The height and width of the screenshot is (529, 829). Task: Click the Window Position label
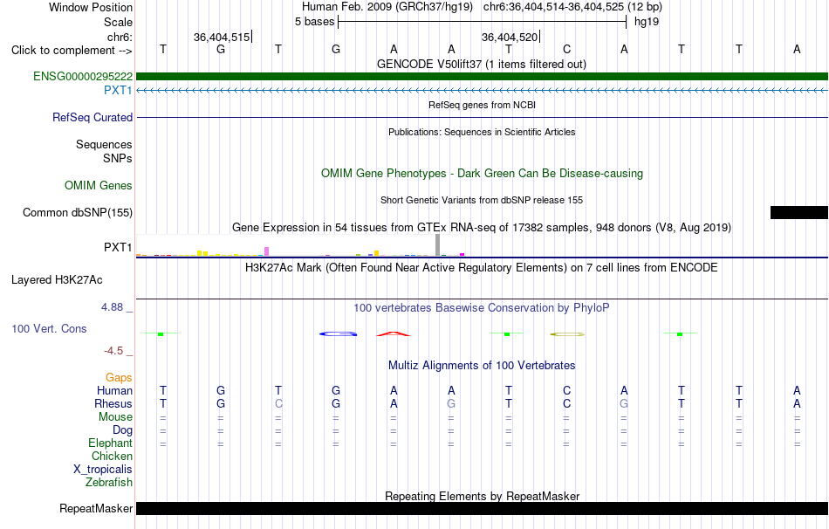click(x=91, y=7)
